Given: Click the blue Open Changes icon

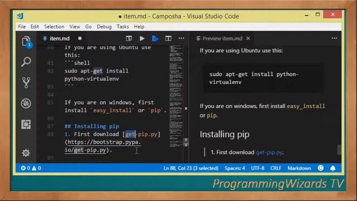Looking at the screenshot, I should click(155, 39).
